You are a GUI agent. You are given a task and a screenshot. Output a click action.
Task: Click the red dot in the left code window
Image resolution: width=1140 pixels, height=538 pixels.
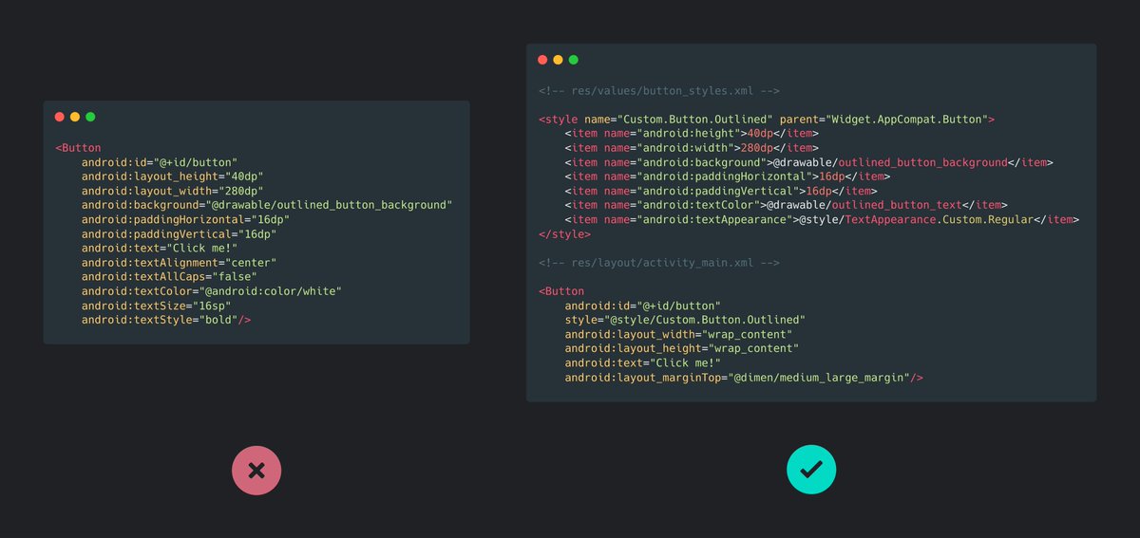60,117
